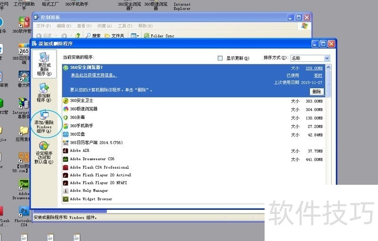Select Adobe Help Manager icon
Screen dimensions: 378x241
coord(66,191)
